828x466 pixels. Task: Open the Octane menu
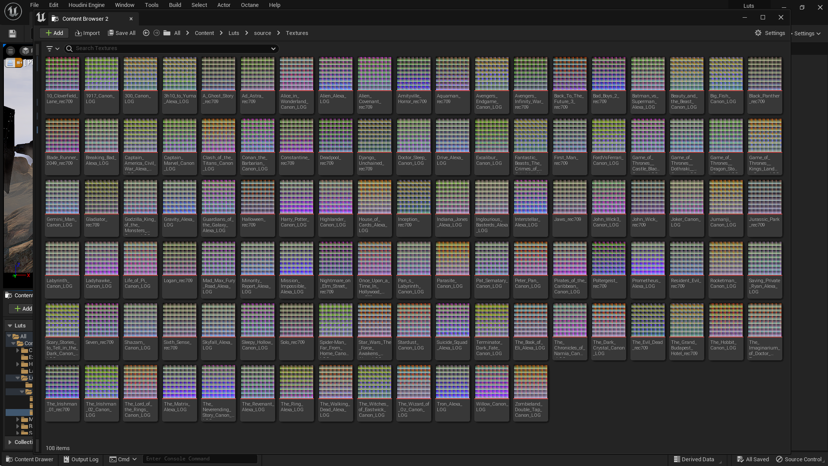point(250,5)
